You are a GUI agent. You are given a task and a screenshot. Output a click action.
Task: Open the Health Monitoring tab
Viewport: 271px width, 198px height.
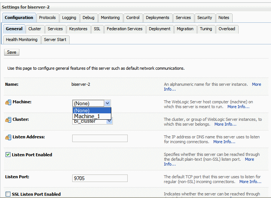(22, 40)
